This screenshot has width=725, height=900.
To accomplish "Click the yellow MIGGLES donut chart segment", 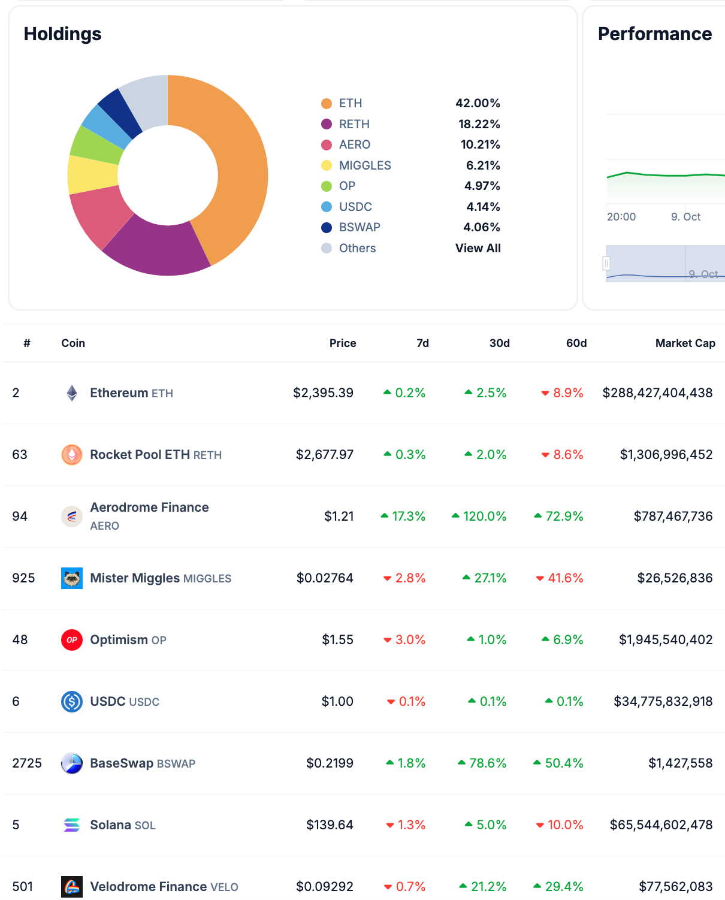I will (92, 174).
